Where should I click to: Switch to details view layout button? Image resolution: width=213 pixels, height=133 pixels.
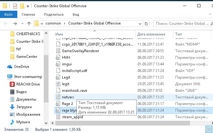(x=209, y=129)
